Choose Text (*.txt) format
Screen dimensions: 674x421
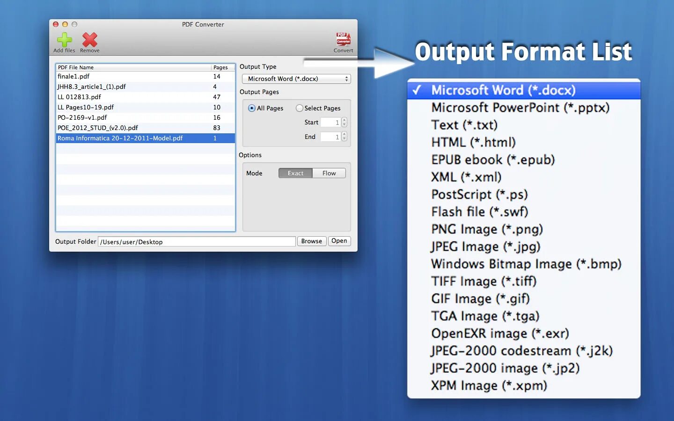524,125
